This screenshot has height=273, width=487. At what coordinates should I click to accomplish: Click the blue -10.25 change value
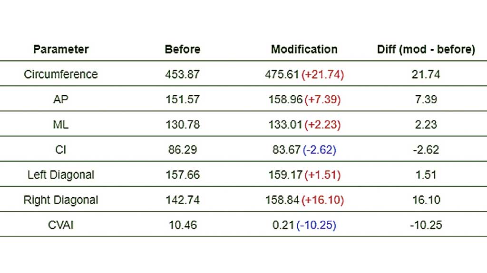coord(316,225)
